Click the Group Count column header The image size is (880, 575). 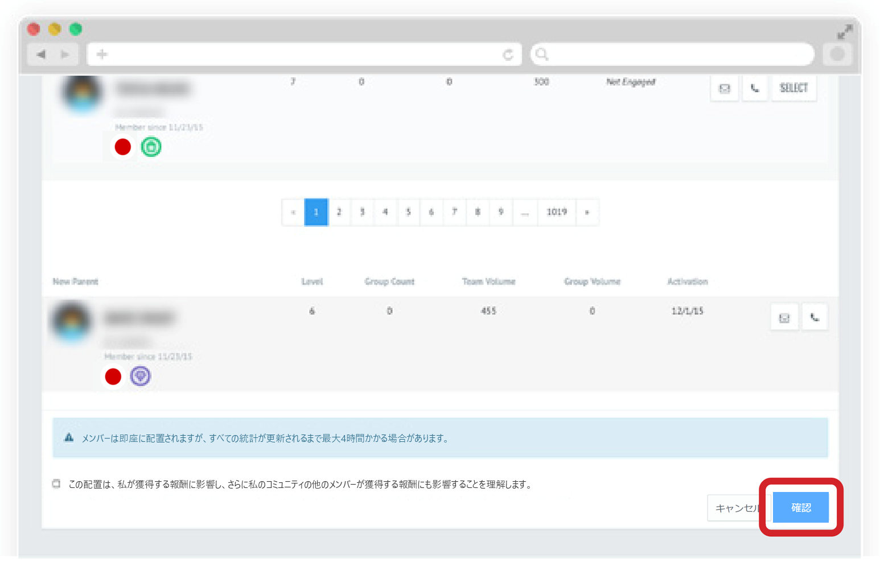point(390,282)
